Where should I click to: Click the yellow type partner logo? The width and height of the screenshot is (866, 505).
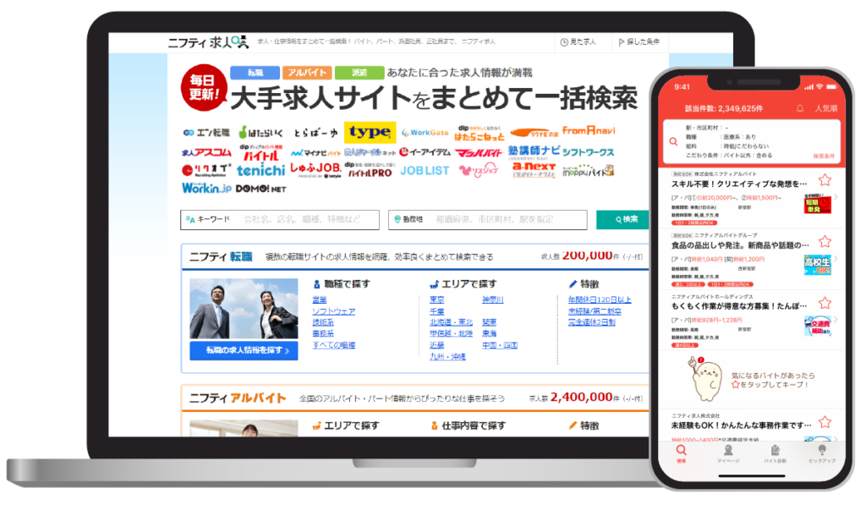(x=370, y=132)
